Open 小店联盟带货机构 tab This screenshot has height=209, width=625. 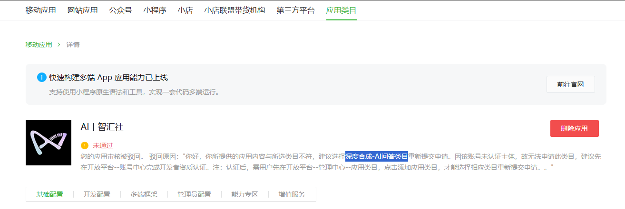click(x=235, y=10)
